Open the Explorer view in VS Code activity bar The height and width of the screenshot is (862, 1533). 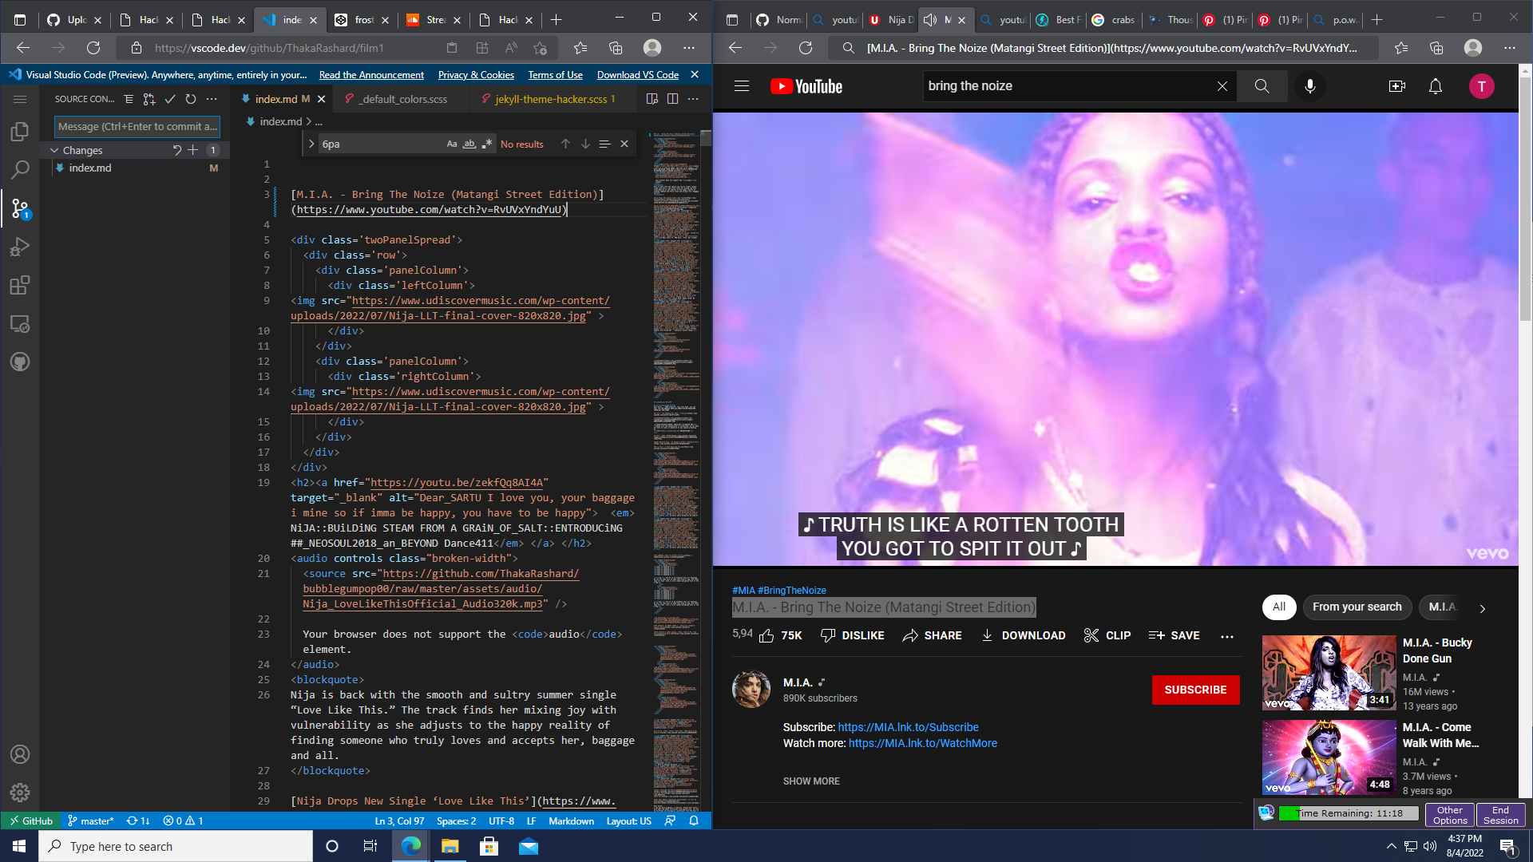point(20,131)
